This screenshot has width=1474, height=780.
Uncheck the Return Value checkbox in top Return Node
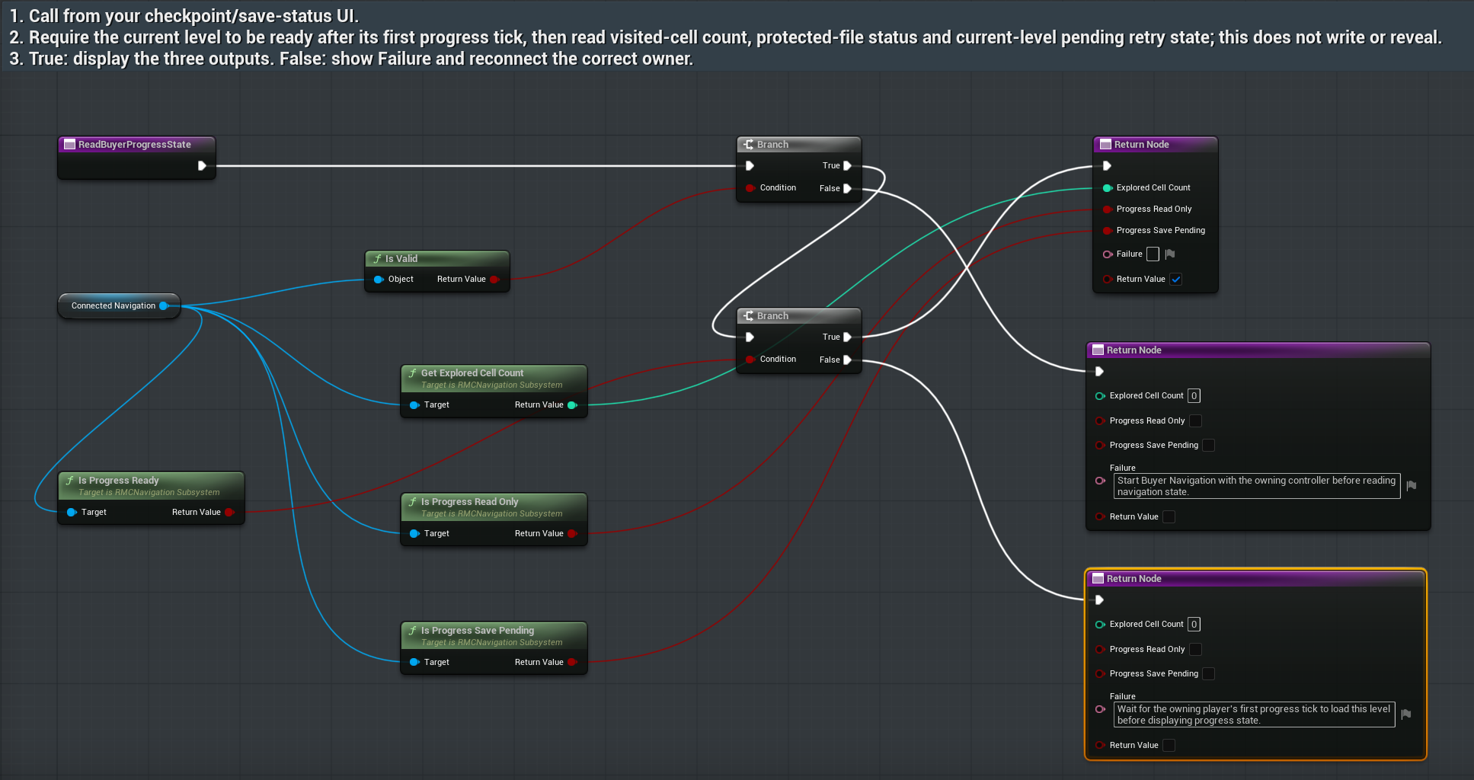[1176, 280]
